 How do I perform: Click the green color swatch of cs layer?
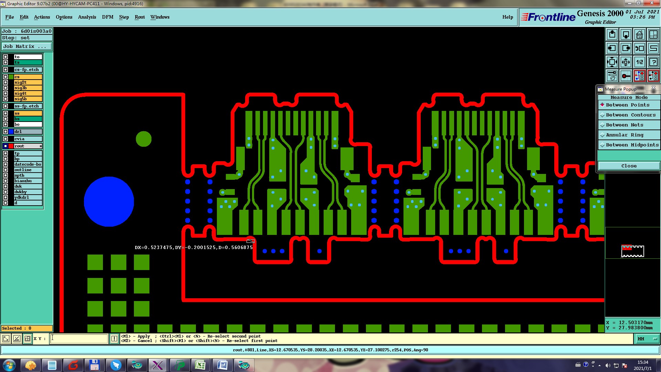[11, 77]
